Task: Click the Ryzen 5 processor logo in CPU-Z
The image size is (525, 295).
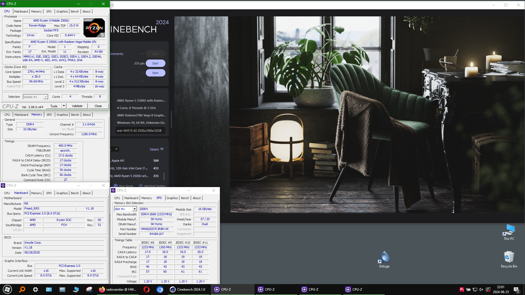Action: 94,28
